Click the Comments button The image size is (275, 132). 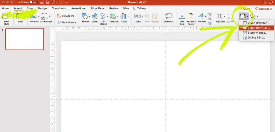click(x=263, y=9)
